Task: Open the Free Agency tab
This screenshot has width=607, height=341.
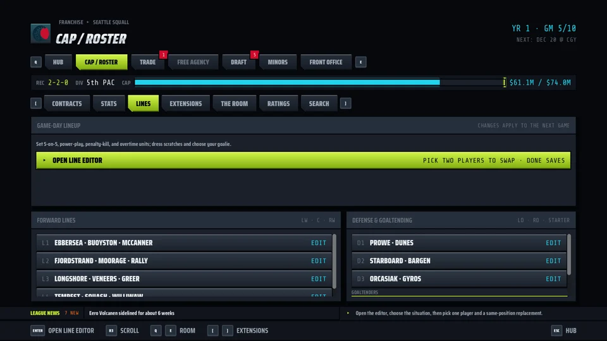Action: point(193,62)
